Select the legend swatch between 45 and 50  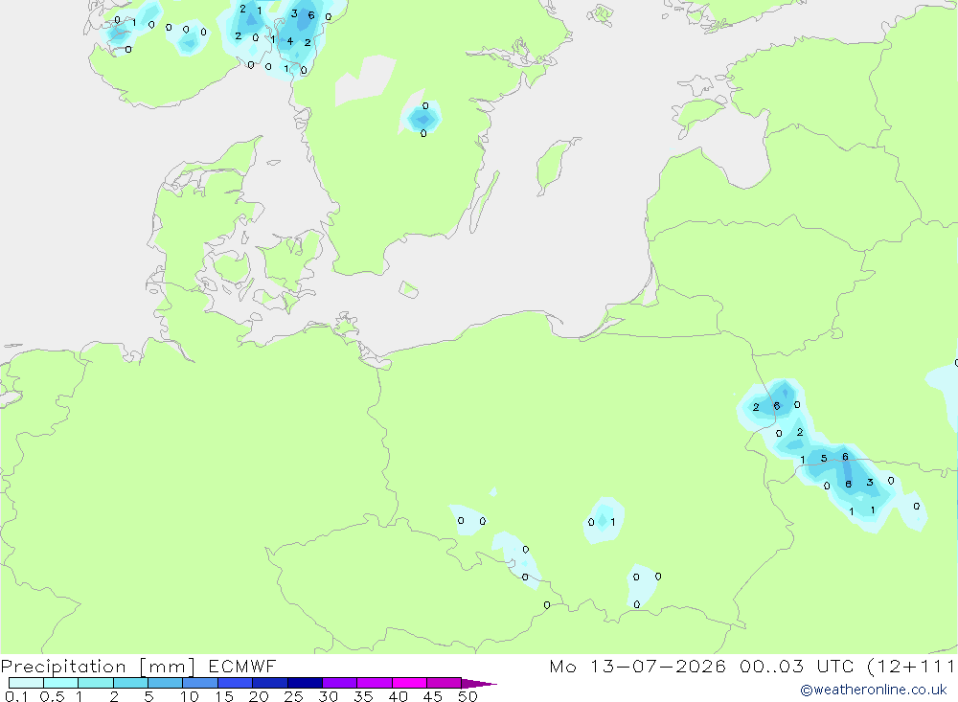click(x=445, y=683)
